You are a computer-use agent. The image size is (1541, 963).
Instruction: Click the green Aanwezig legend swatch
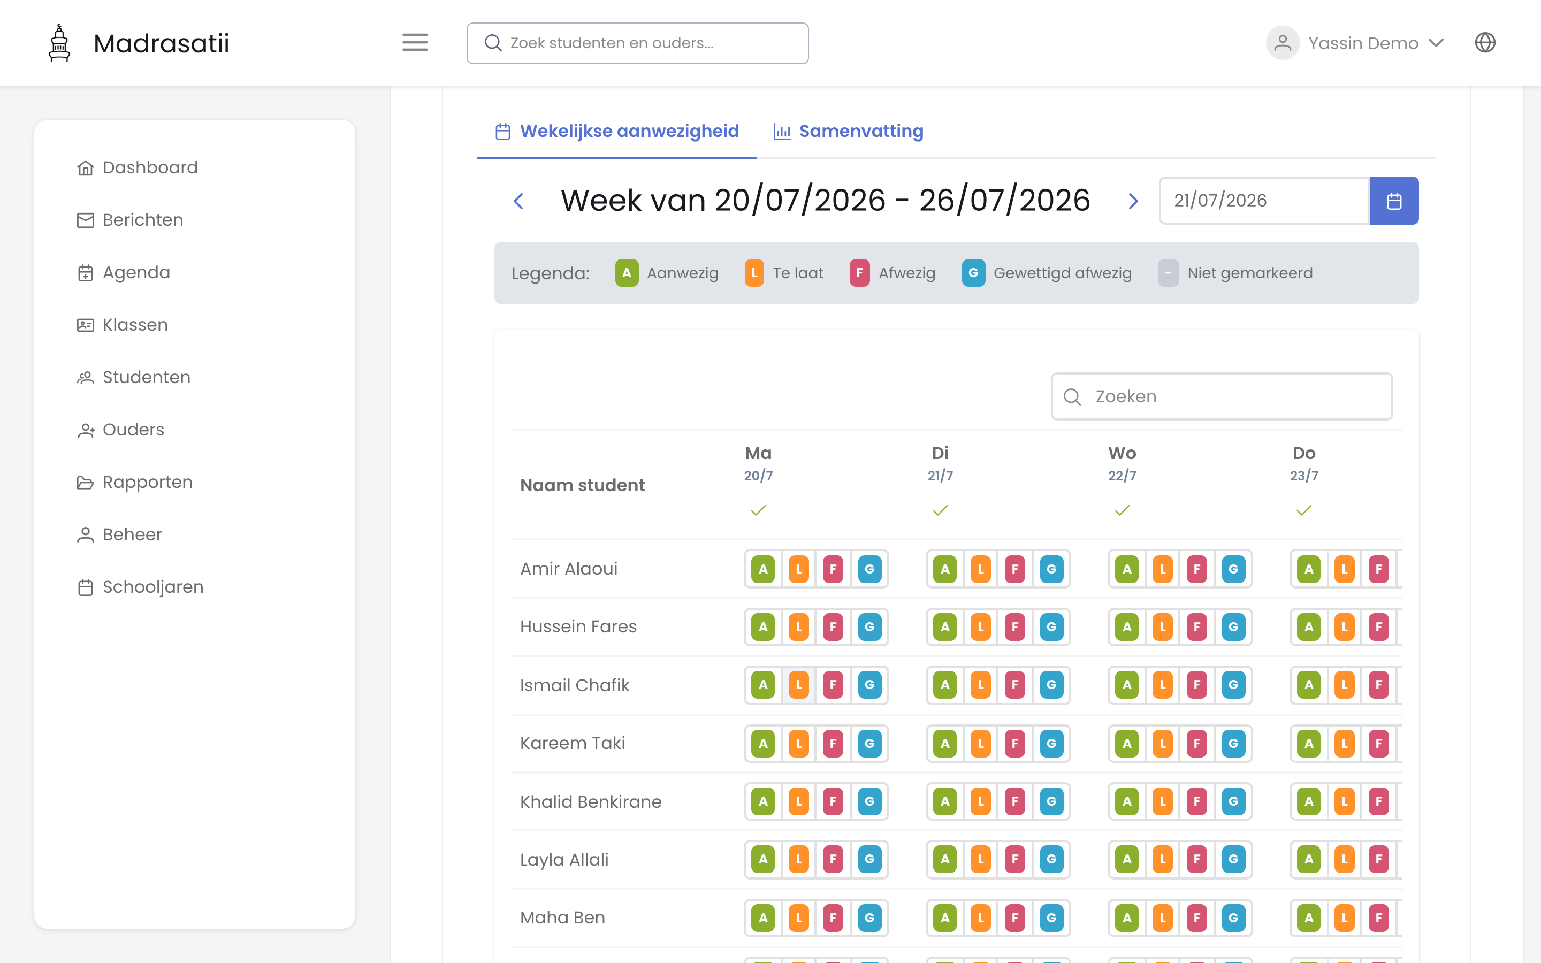(627, 273)
